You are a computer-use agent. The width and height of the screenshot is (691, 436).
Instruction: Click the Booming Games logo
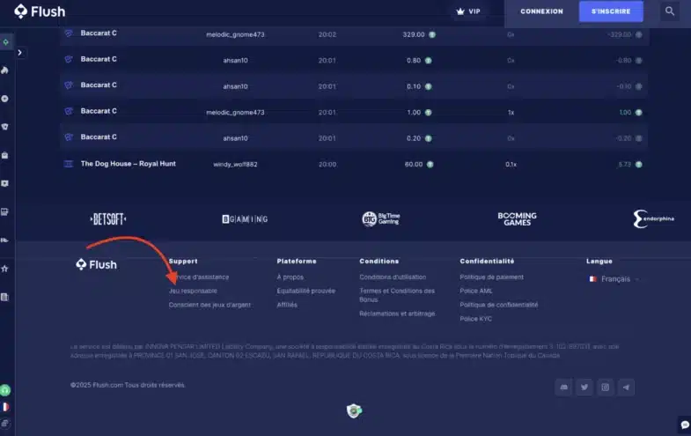517,219
